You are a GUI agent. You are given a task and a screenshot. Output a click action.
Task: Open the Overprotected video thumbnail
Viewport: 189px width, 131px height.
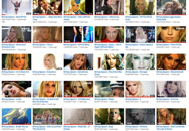[171, 62]
